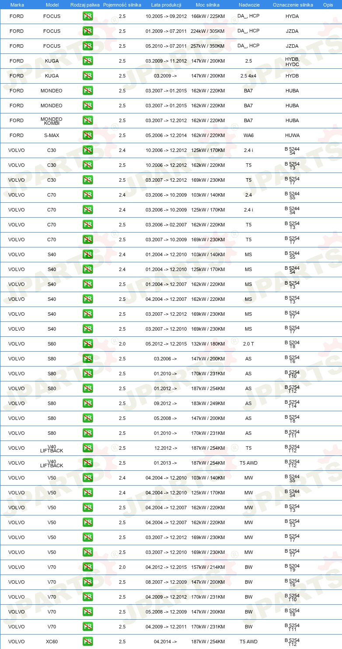Screen dimensions: 342x649
Task: Click the 05.2006 -> 12.2014 production years
Action: [166, 135]
